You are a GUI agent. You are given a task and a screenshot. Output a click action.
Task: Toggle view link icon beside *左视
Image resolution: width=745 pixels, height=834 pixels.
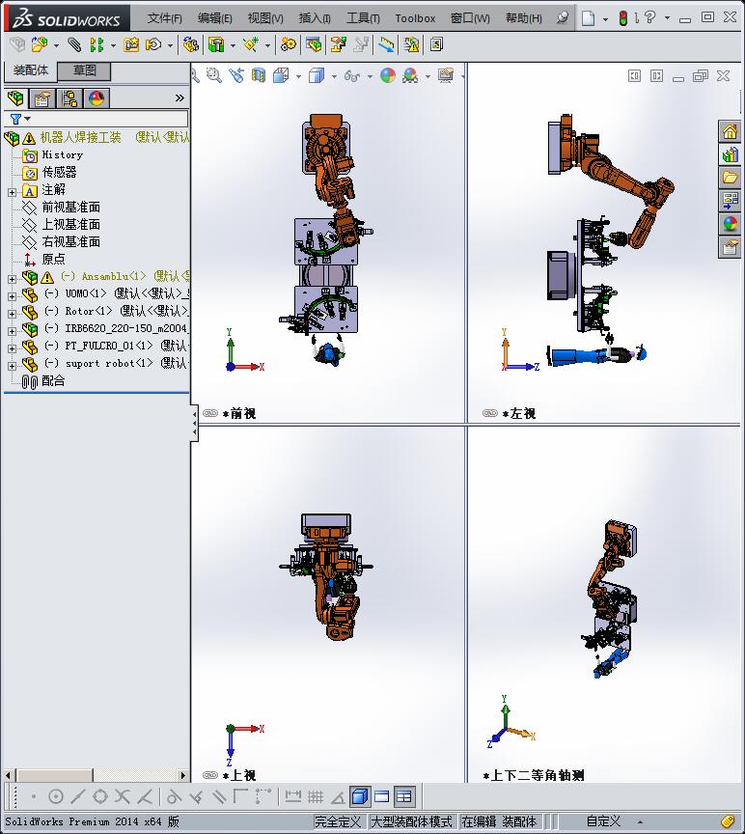[x=490, y=413]
